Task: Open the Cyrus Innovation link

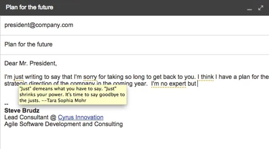Action: click(81, 117)
